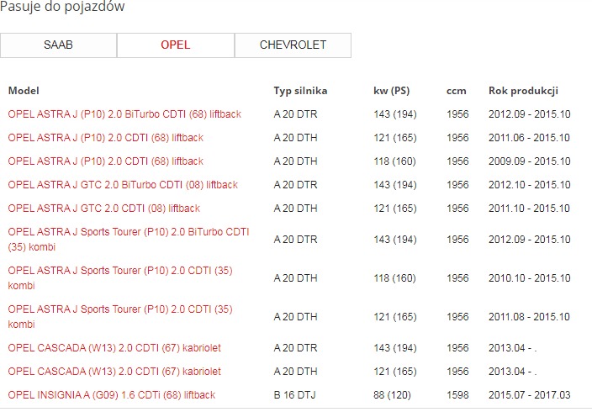Open Cascada (W13) kabriolet 121 kW link
The height and width of the screenshot is (412, 592).
[114, 372]
